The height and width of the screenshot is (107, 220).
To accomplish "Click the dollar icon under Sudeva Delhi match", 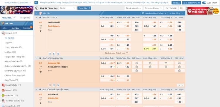I will point(54,54).
